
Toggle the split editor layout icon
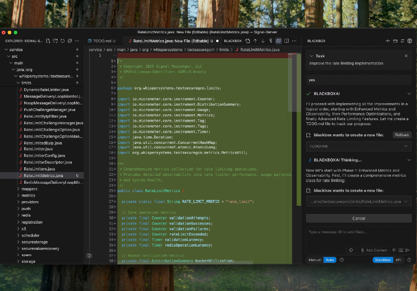[286, 41]
